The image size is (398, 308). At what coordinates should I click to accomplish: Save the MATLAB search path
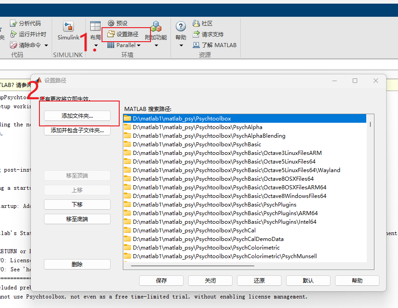161,280
